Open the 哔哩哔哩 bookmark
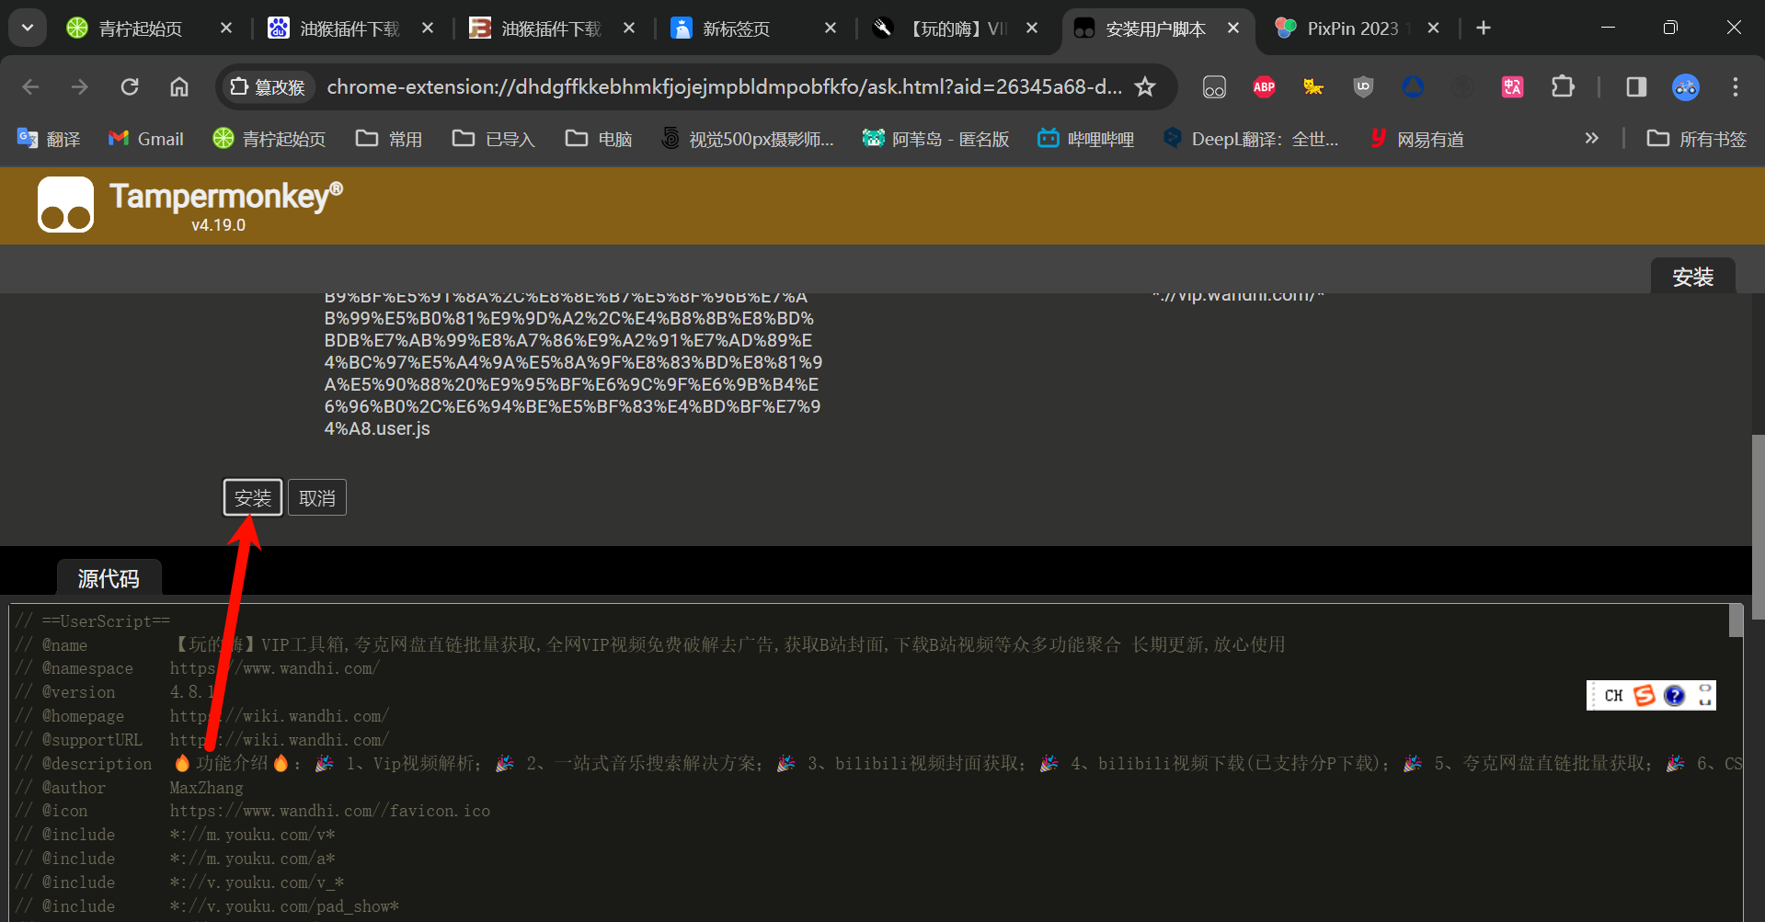1765x922 pixels. 1086,139
